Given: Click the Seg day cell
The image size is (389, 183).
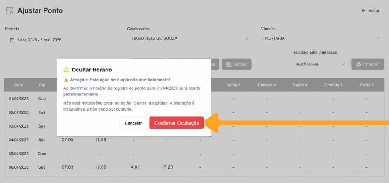Looking at the screenshot, I should click(42, 167).
